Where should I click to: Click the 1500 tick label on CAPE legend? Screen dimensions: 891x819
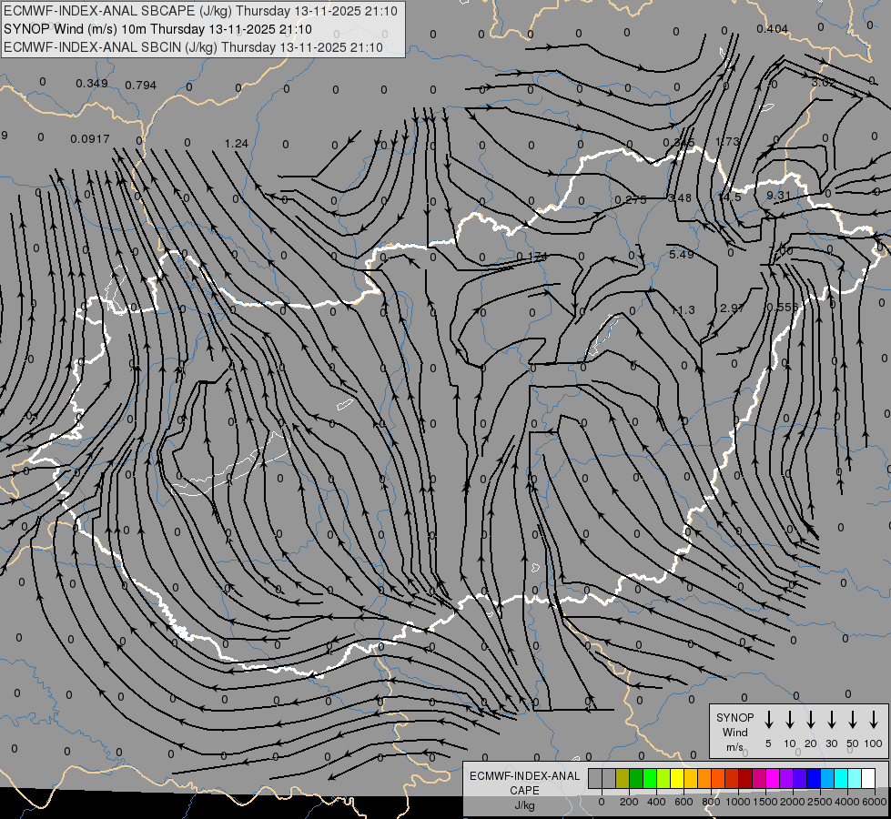(x=764, y=802)
